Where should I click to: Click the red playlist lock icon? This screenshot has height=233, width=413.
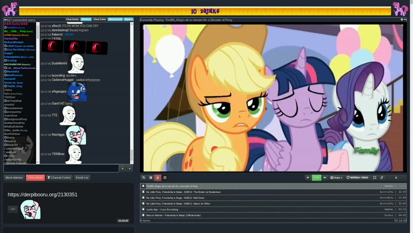[158, 178]
